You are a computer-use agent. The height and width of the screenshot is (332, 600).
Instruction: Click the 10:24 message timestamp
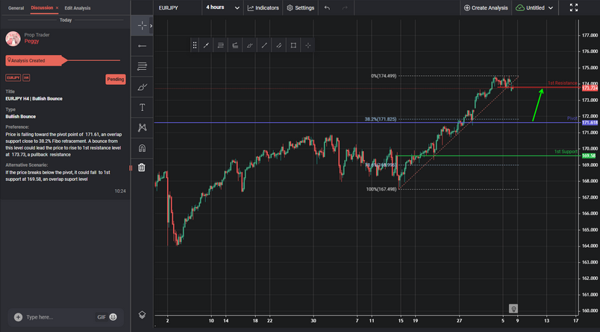point(120,191)
